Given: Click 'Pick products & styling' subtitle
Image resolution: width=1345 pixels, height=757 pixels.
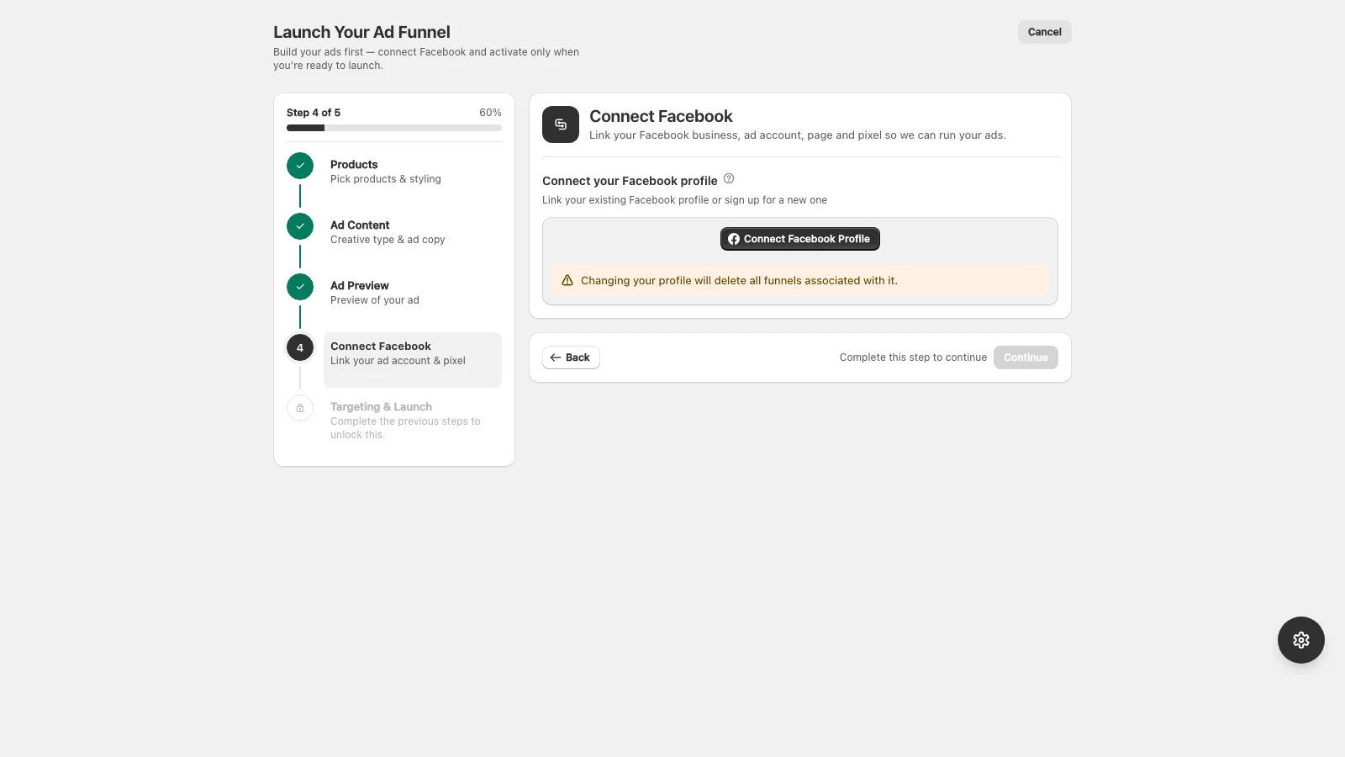Looking at the screenshot, I should click(x=385, y=179).
